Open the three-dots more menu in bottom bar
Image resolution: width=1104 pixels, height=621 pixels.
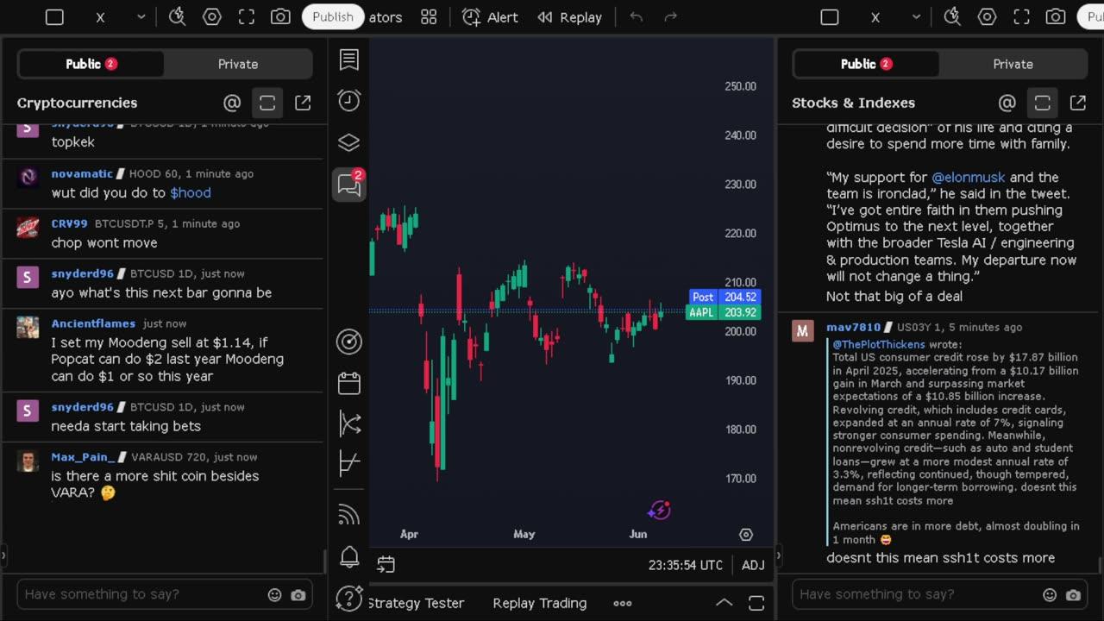622,603
